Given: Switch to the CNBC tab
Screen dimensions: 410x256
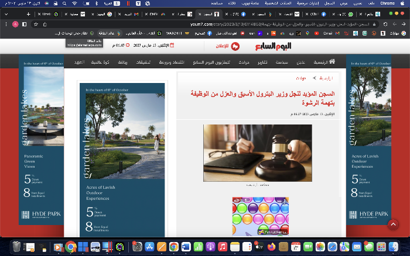Looking at the screenshot, I should (x=155, y=14).
